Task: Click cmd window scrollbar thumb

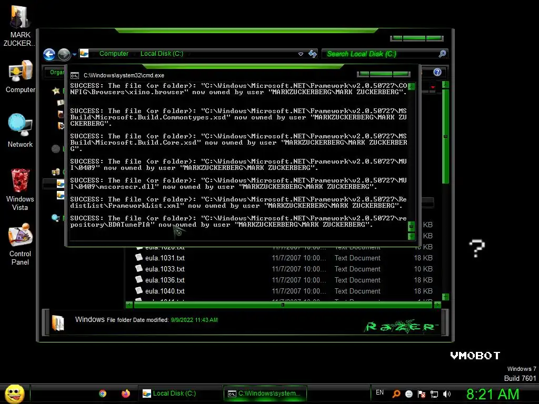Action: point(411,226)
